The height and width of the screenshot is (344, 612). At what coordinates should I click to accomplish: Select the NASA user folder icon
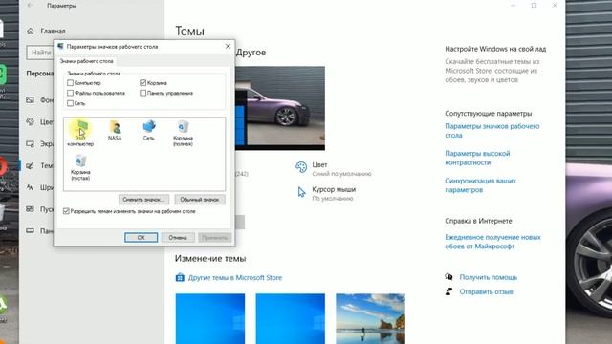point(115,131)
